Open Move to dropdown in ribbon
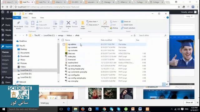 coord(55,25)
